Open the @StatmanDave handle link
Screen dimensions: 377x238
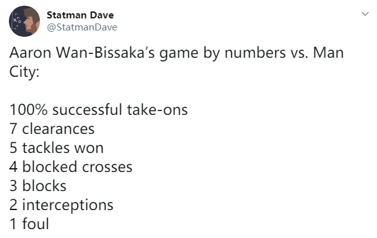click(82, 27)
